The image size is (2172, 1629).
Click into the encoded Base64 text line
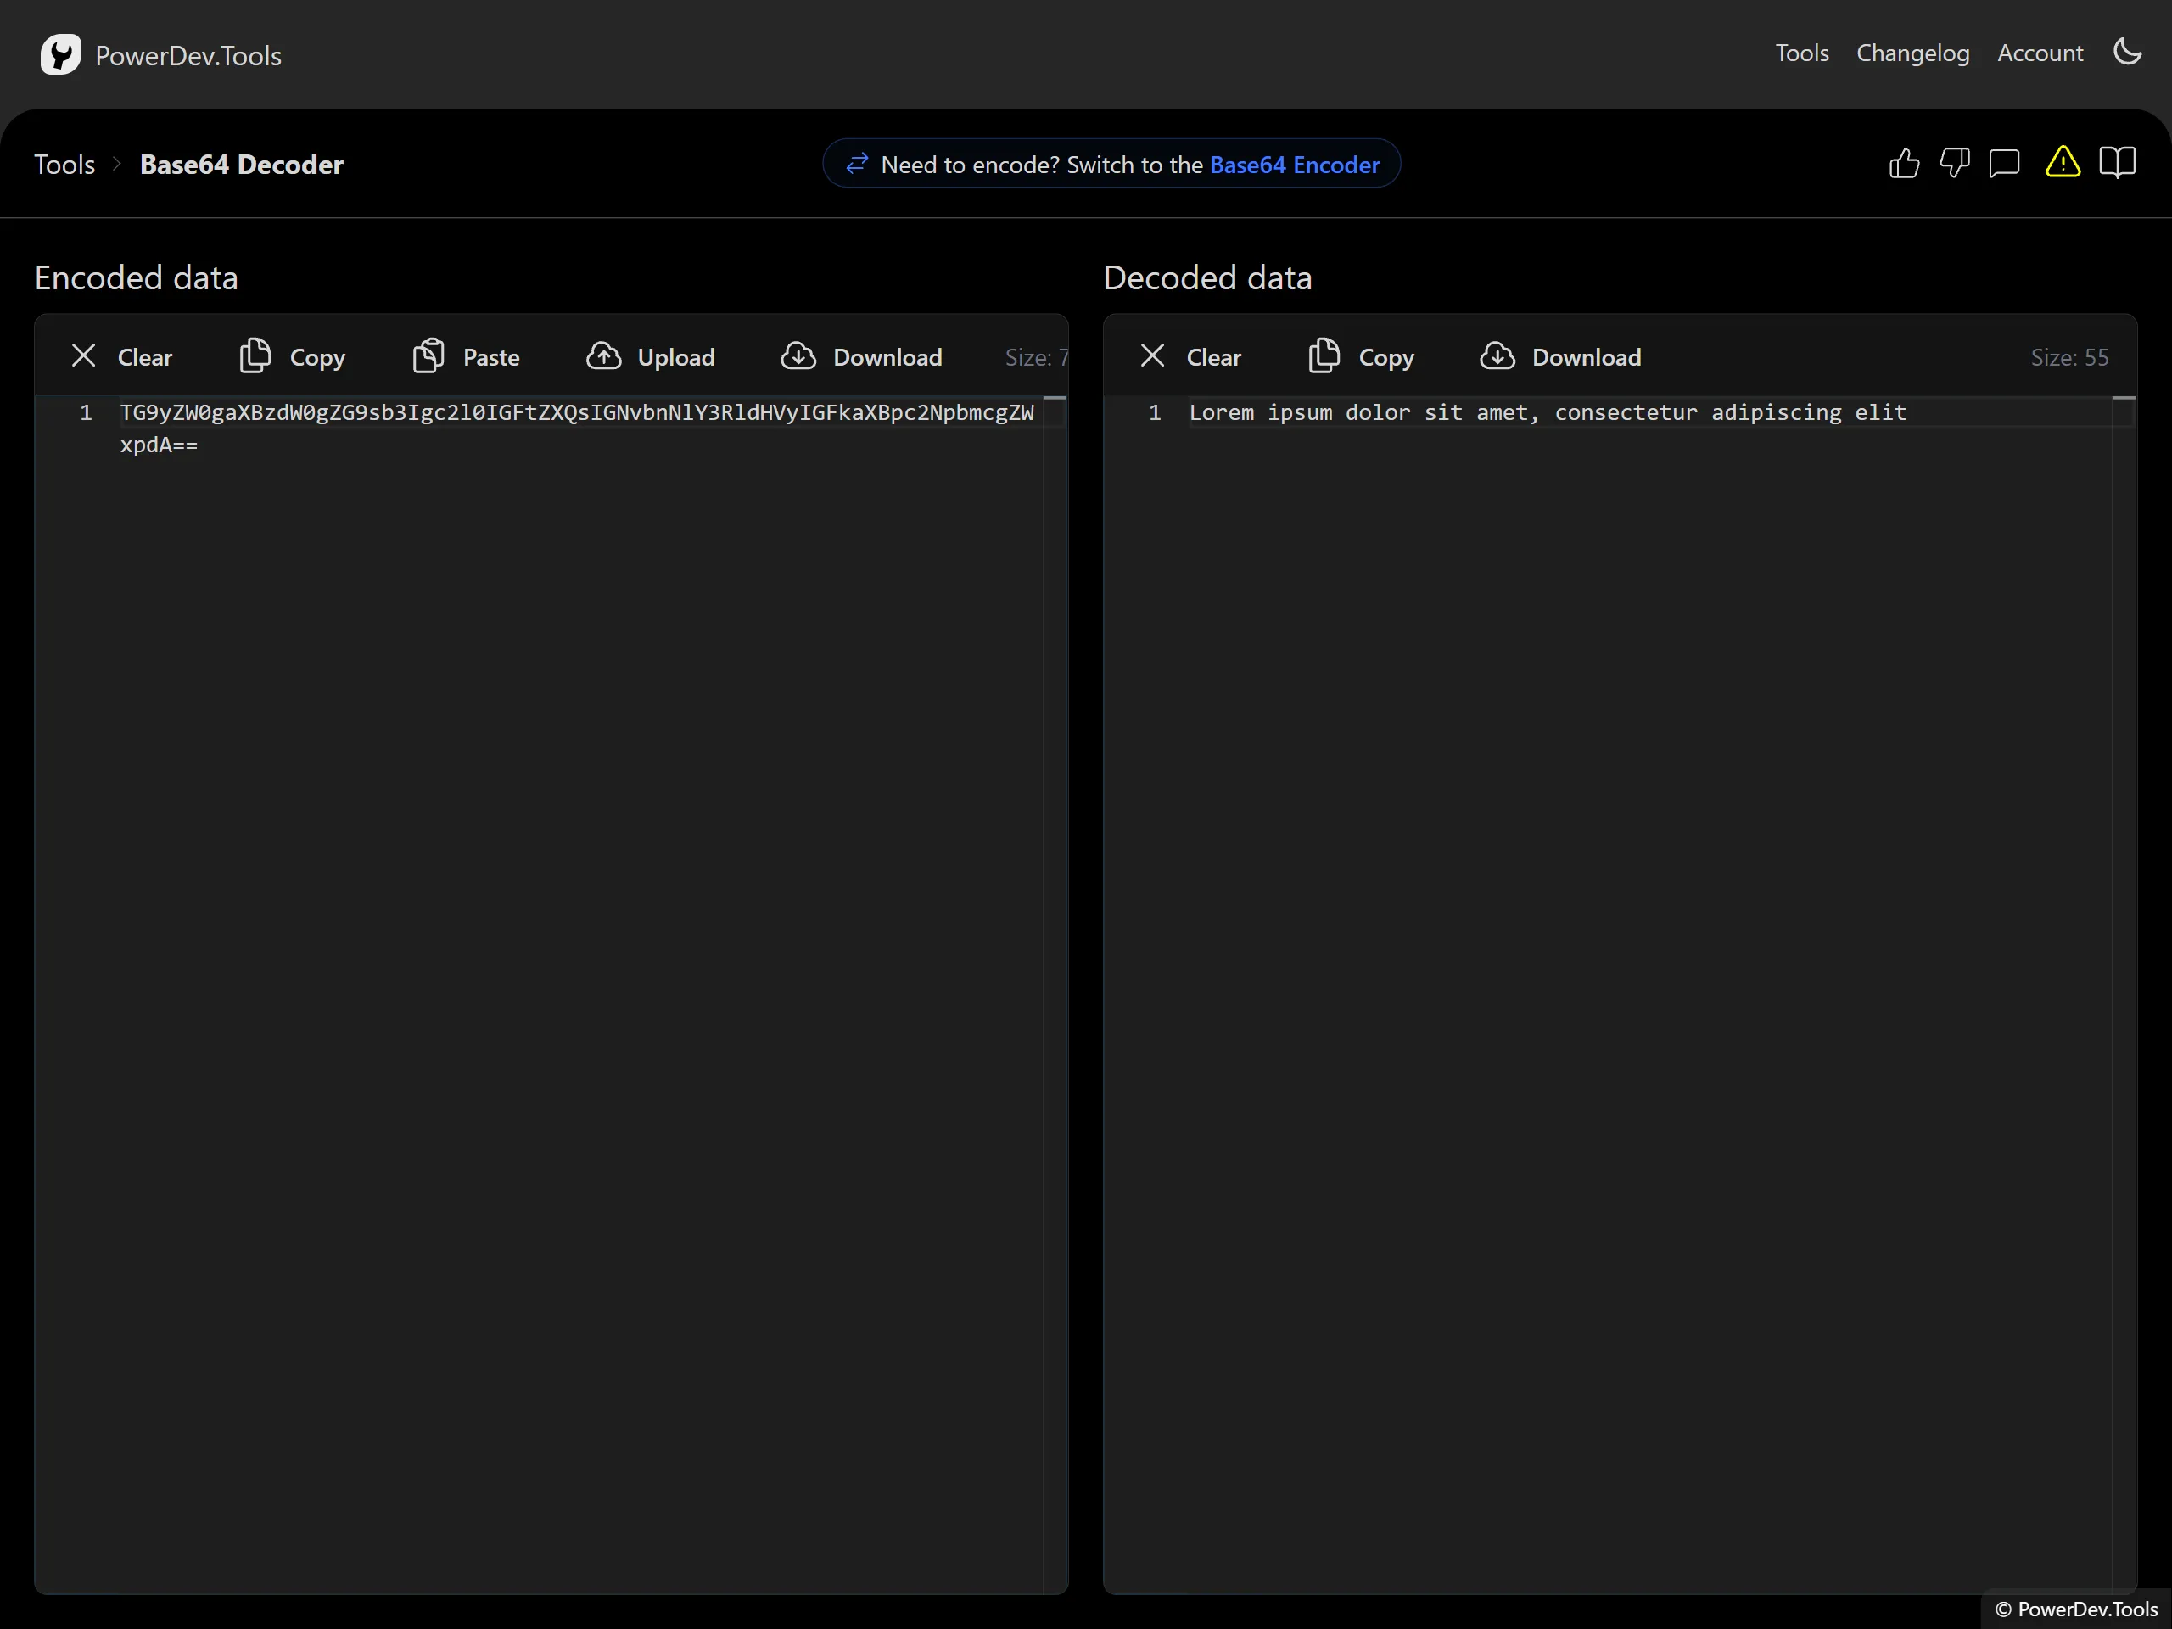[x=578, y=412]
